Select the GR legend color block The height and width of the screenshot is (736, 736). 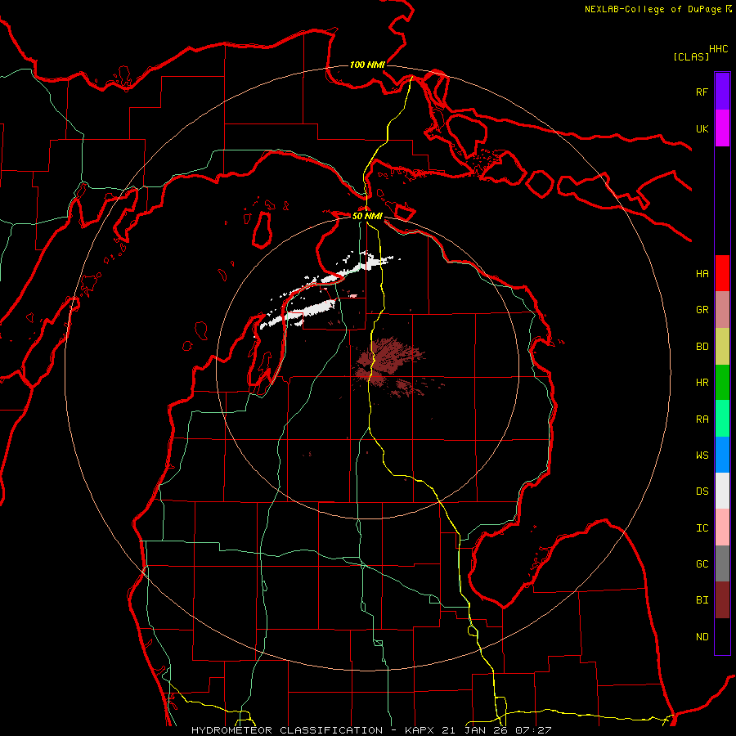722,310
